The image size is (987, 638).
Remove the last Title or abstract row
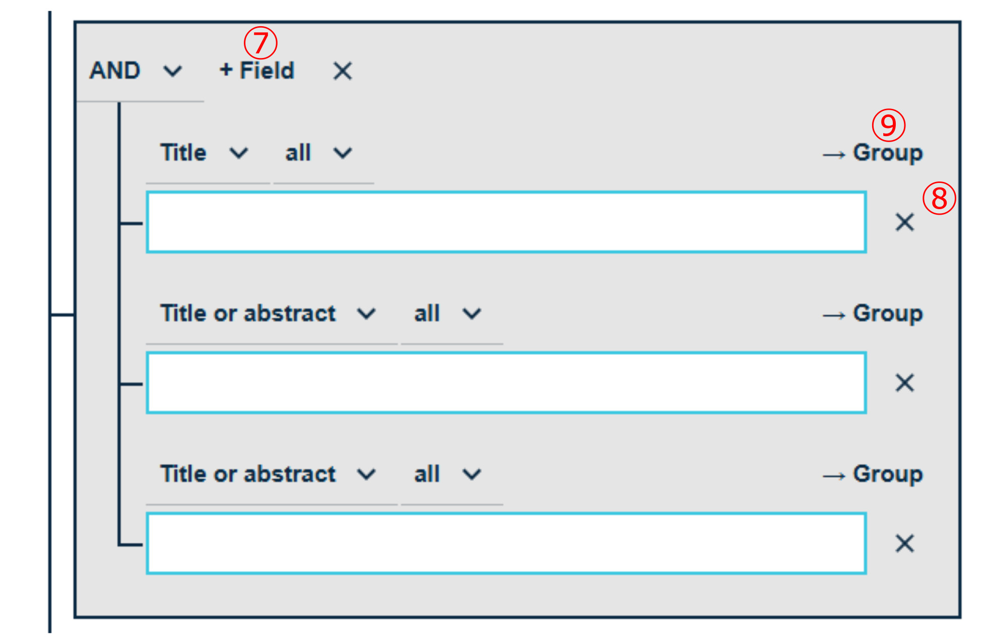904,544
